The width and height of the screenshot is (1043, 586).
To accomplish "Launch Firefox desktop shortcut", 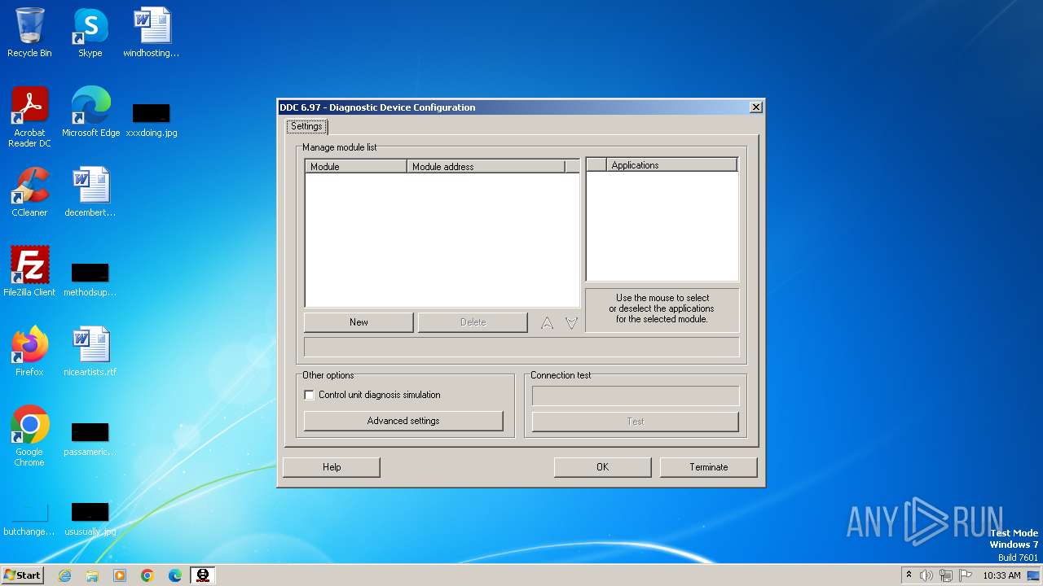I will [29, 352].
